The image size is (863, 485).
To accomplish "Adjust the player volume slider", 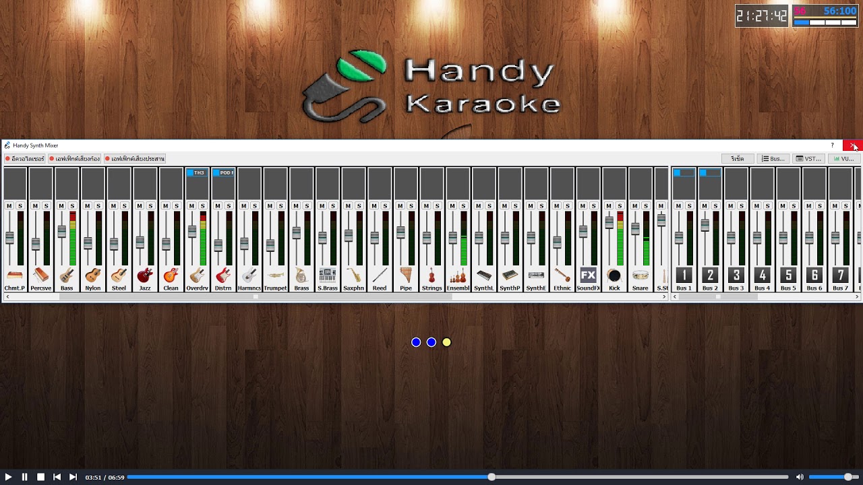I will point(833,477).
